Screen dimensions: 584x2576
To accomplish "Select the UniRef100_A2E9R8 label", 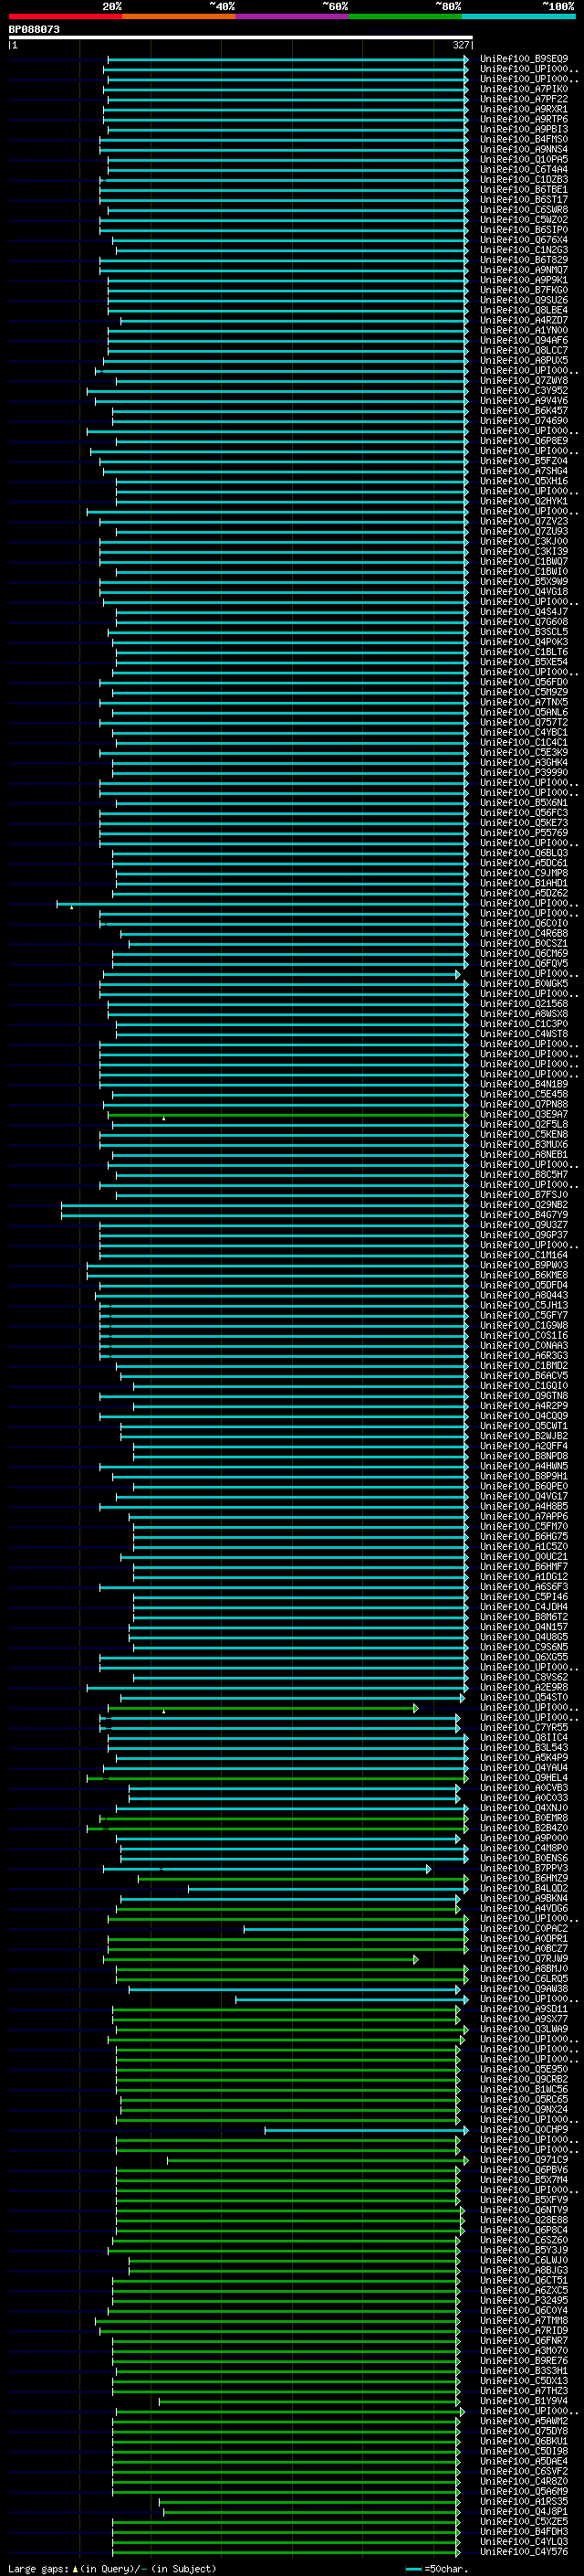I will 524,1687.
